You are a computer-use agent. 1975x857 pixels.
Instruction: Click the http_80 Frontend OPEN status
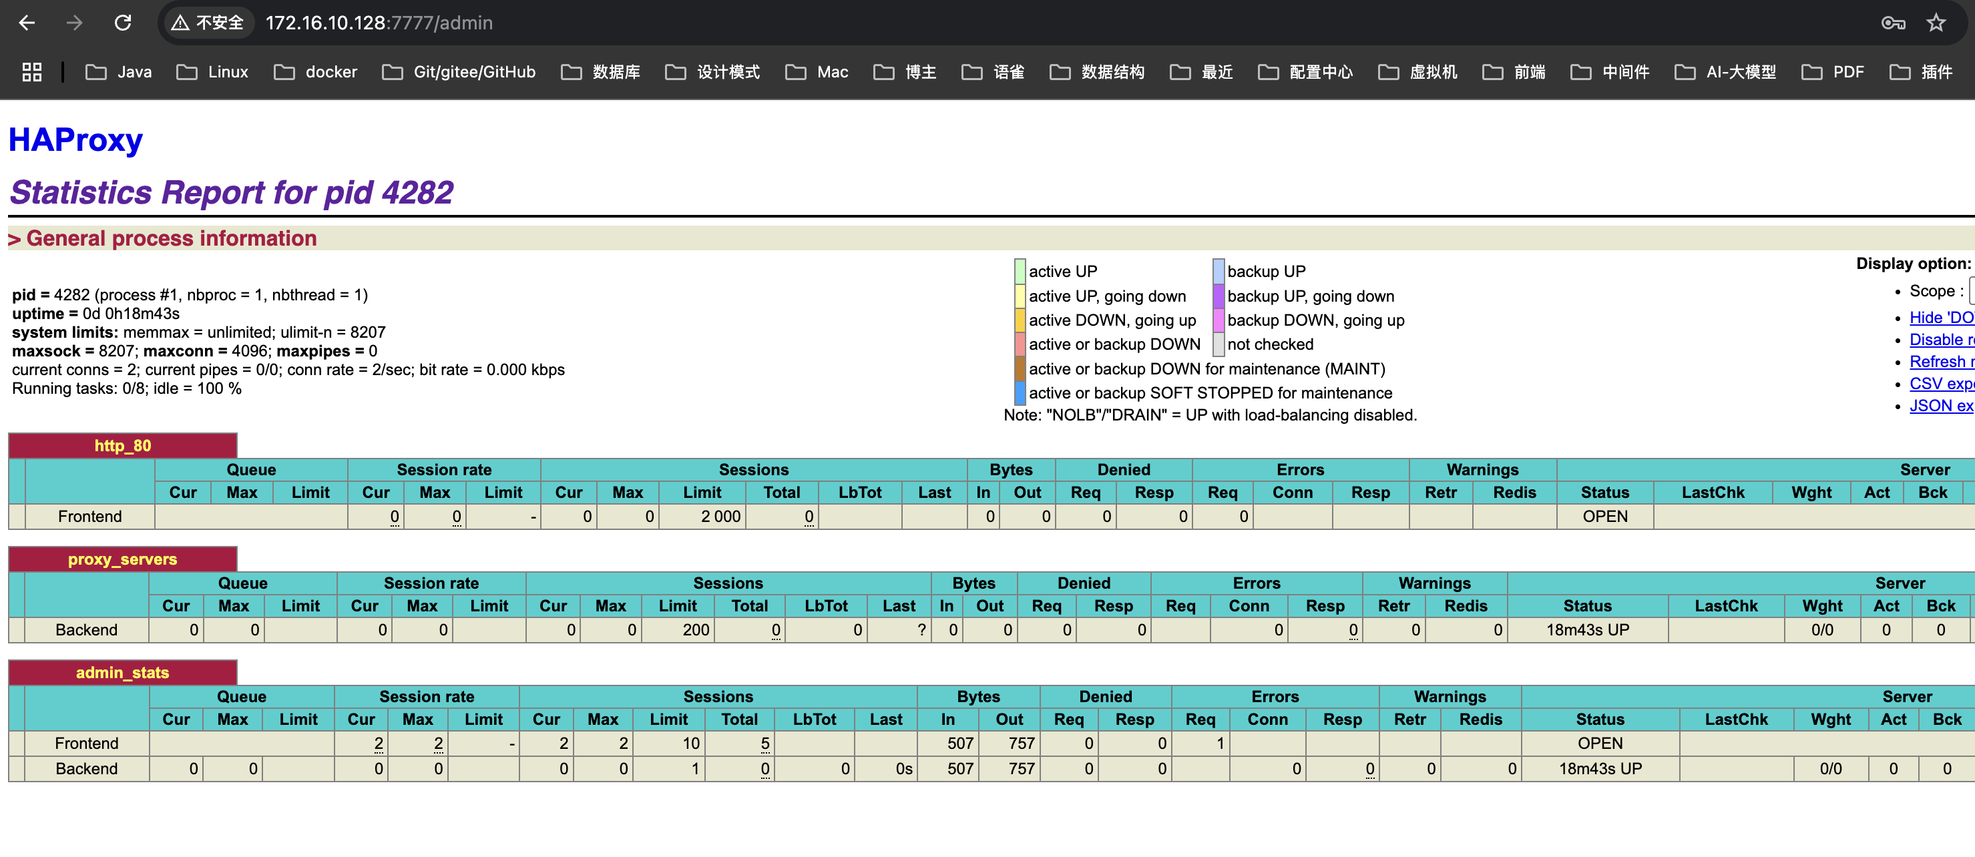coord(1604,517)
